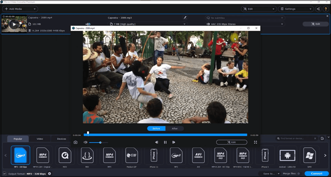The image size is (331, 177).
Task: Click the Convert button
Action: (x=317, y=174)
